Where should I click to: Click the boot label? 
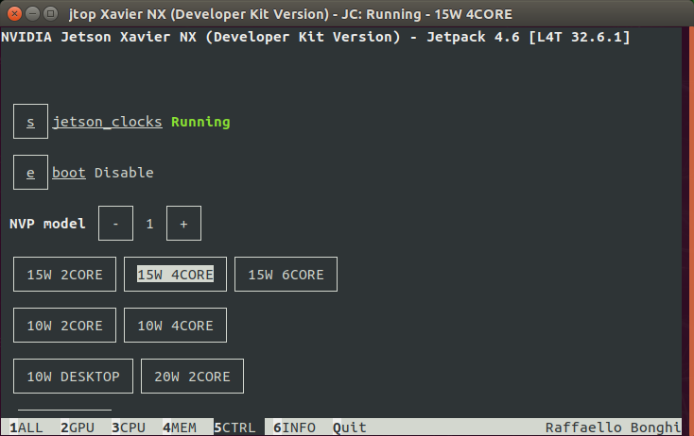pos(69,173)
